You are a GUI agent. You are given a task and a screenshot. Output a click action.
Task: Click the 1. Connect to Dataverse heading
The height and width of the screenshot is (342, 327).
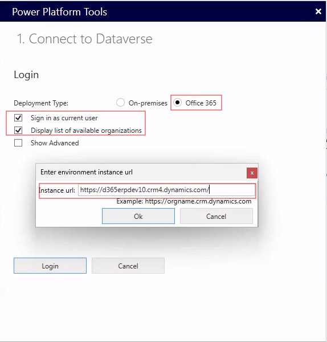tap(84, 39)
